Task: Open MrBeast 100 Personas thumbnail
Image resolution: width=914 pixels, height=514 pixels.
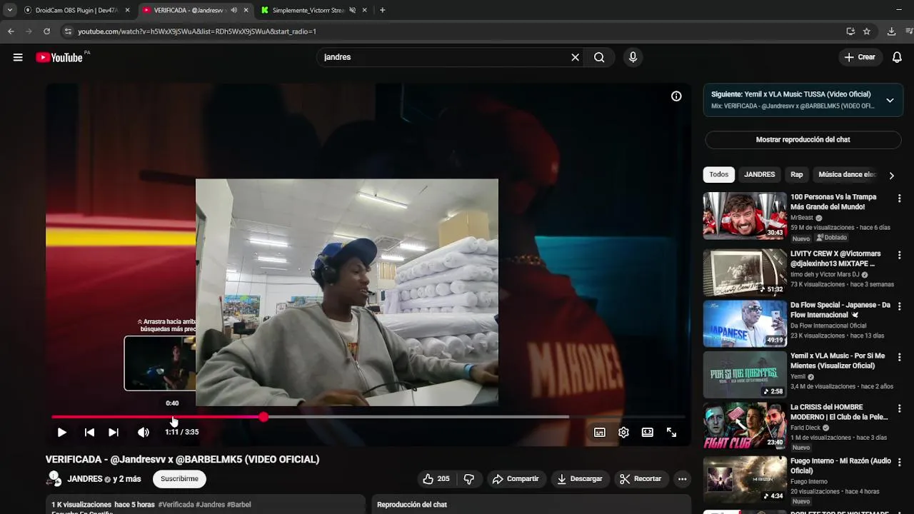Action: (745, 216)
